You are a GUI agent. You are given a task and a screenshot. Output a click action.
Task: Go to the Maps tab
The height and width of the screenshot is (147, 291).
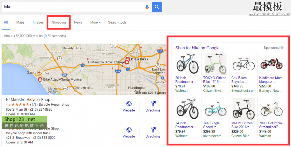click(20, 22)
